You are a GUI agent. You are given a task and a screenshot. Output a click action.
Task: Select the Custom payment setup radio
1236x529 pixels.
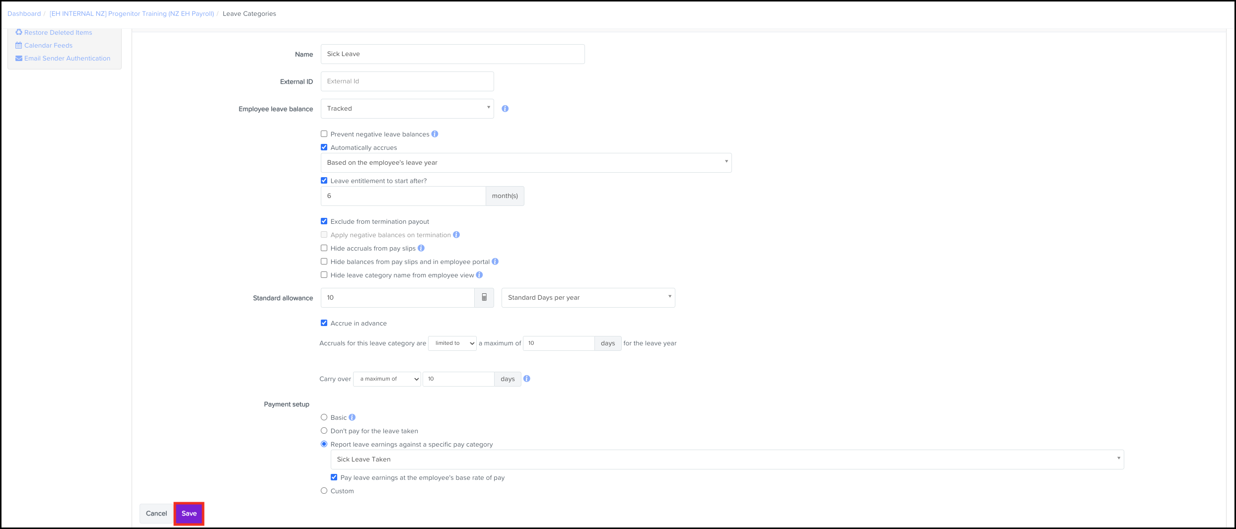[324, 491]
